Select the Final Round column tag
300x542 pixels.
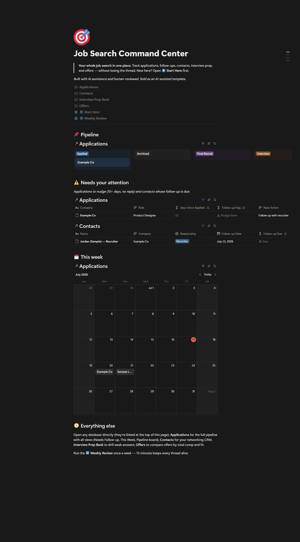click(204, 154)
